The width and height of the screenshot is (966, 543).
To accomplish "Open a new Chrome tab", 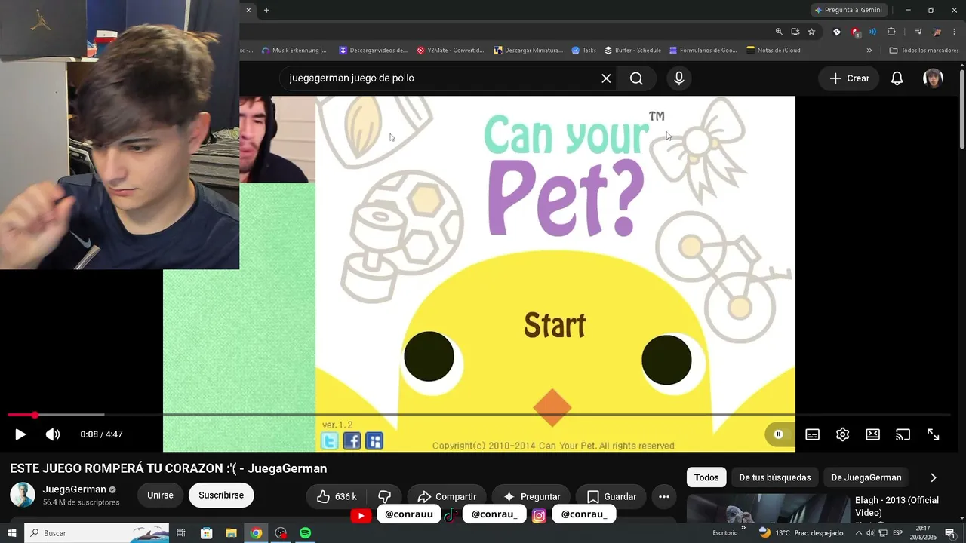I will [266, 10].
